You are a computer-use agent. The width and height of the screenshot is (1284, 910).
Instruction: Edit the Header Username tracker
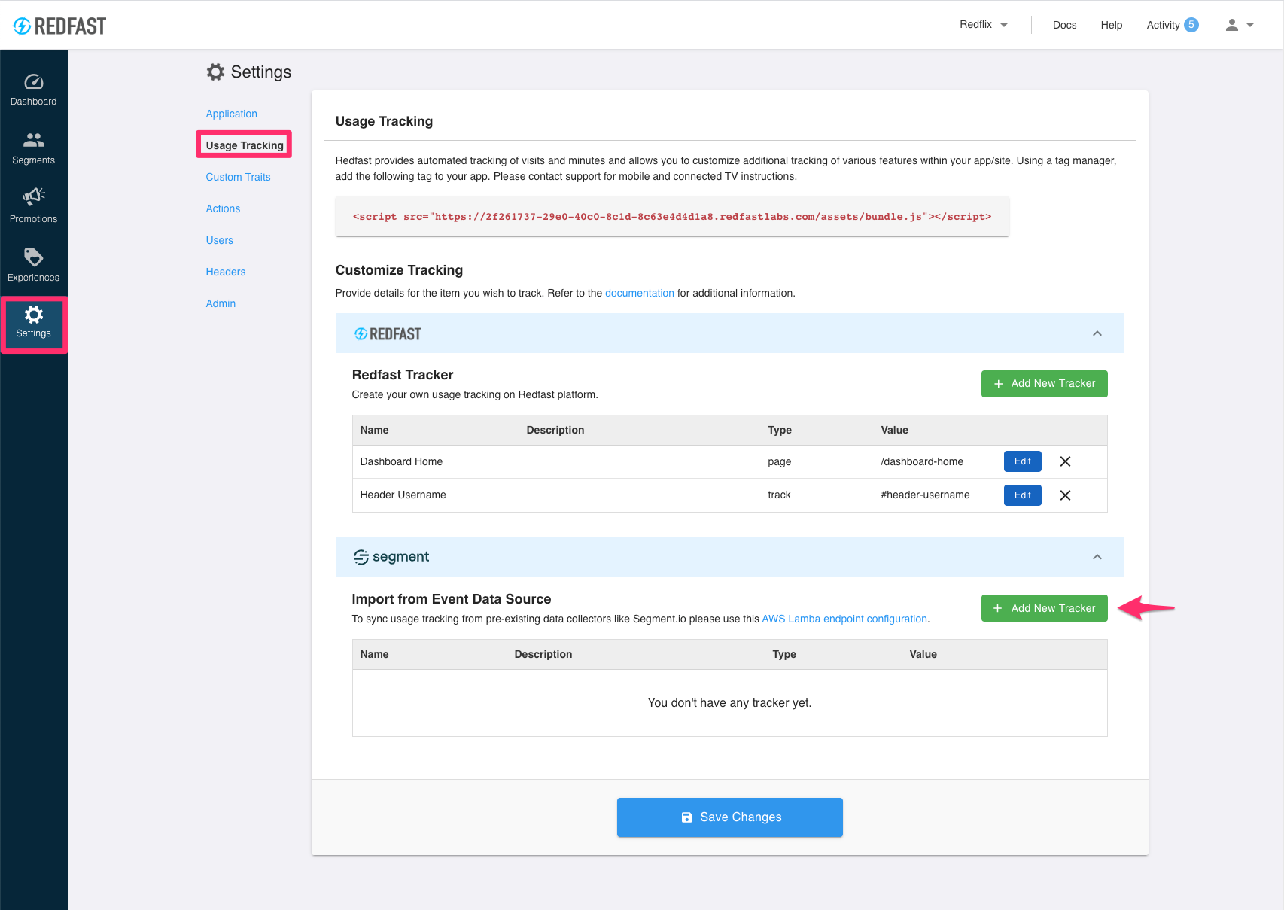tap(1022, 495)
